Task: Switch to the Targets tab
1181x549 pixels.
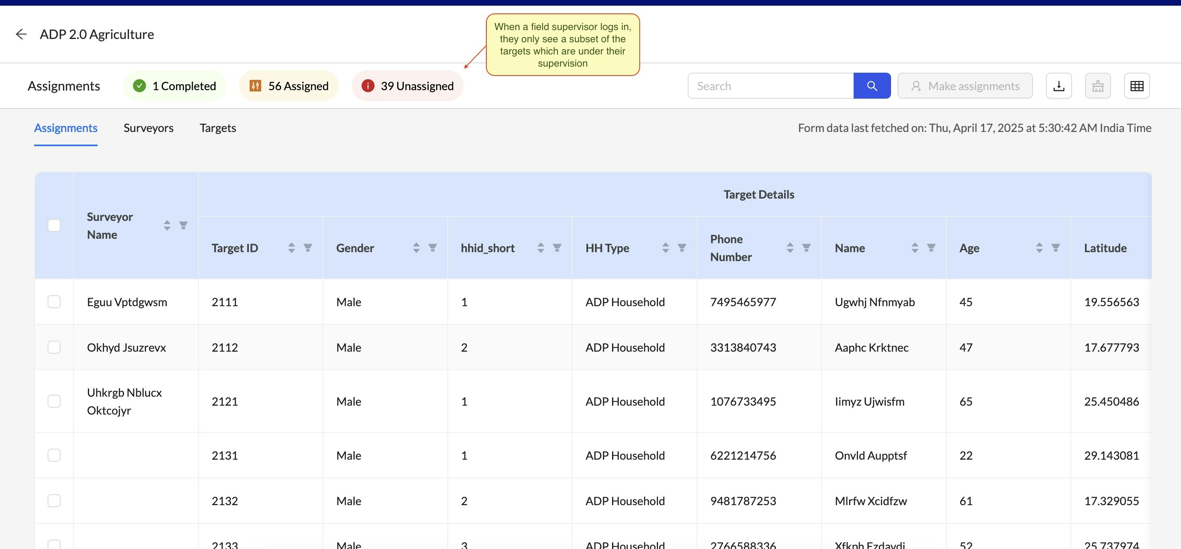Action: [218, 128]
